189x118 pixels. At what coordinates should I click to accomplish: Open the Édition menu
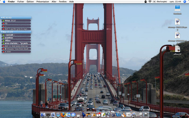click(x=30, y=1)
